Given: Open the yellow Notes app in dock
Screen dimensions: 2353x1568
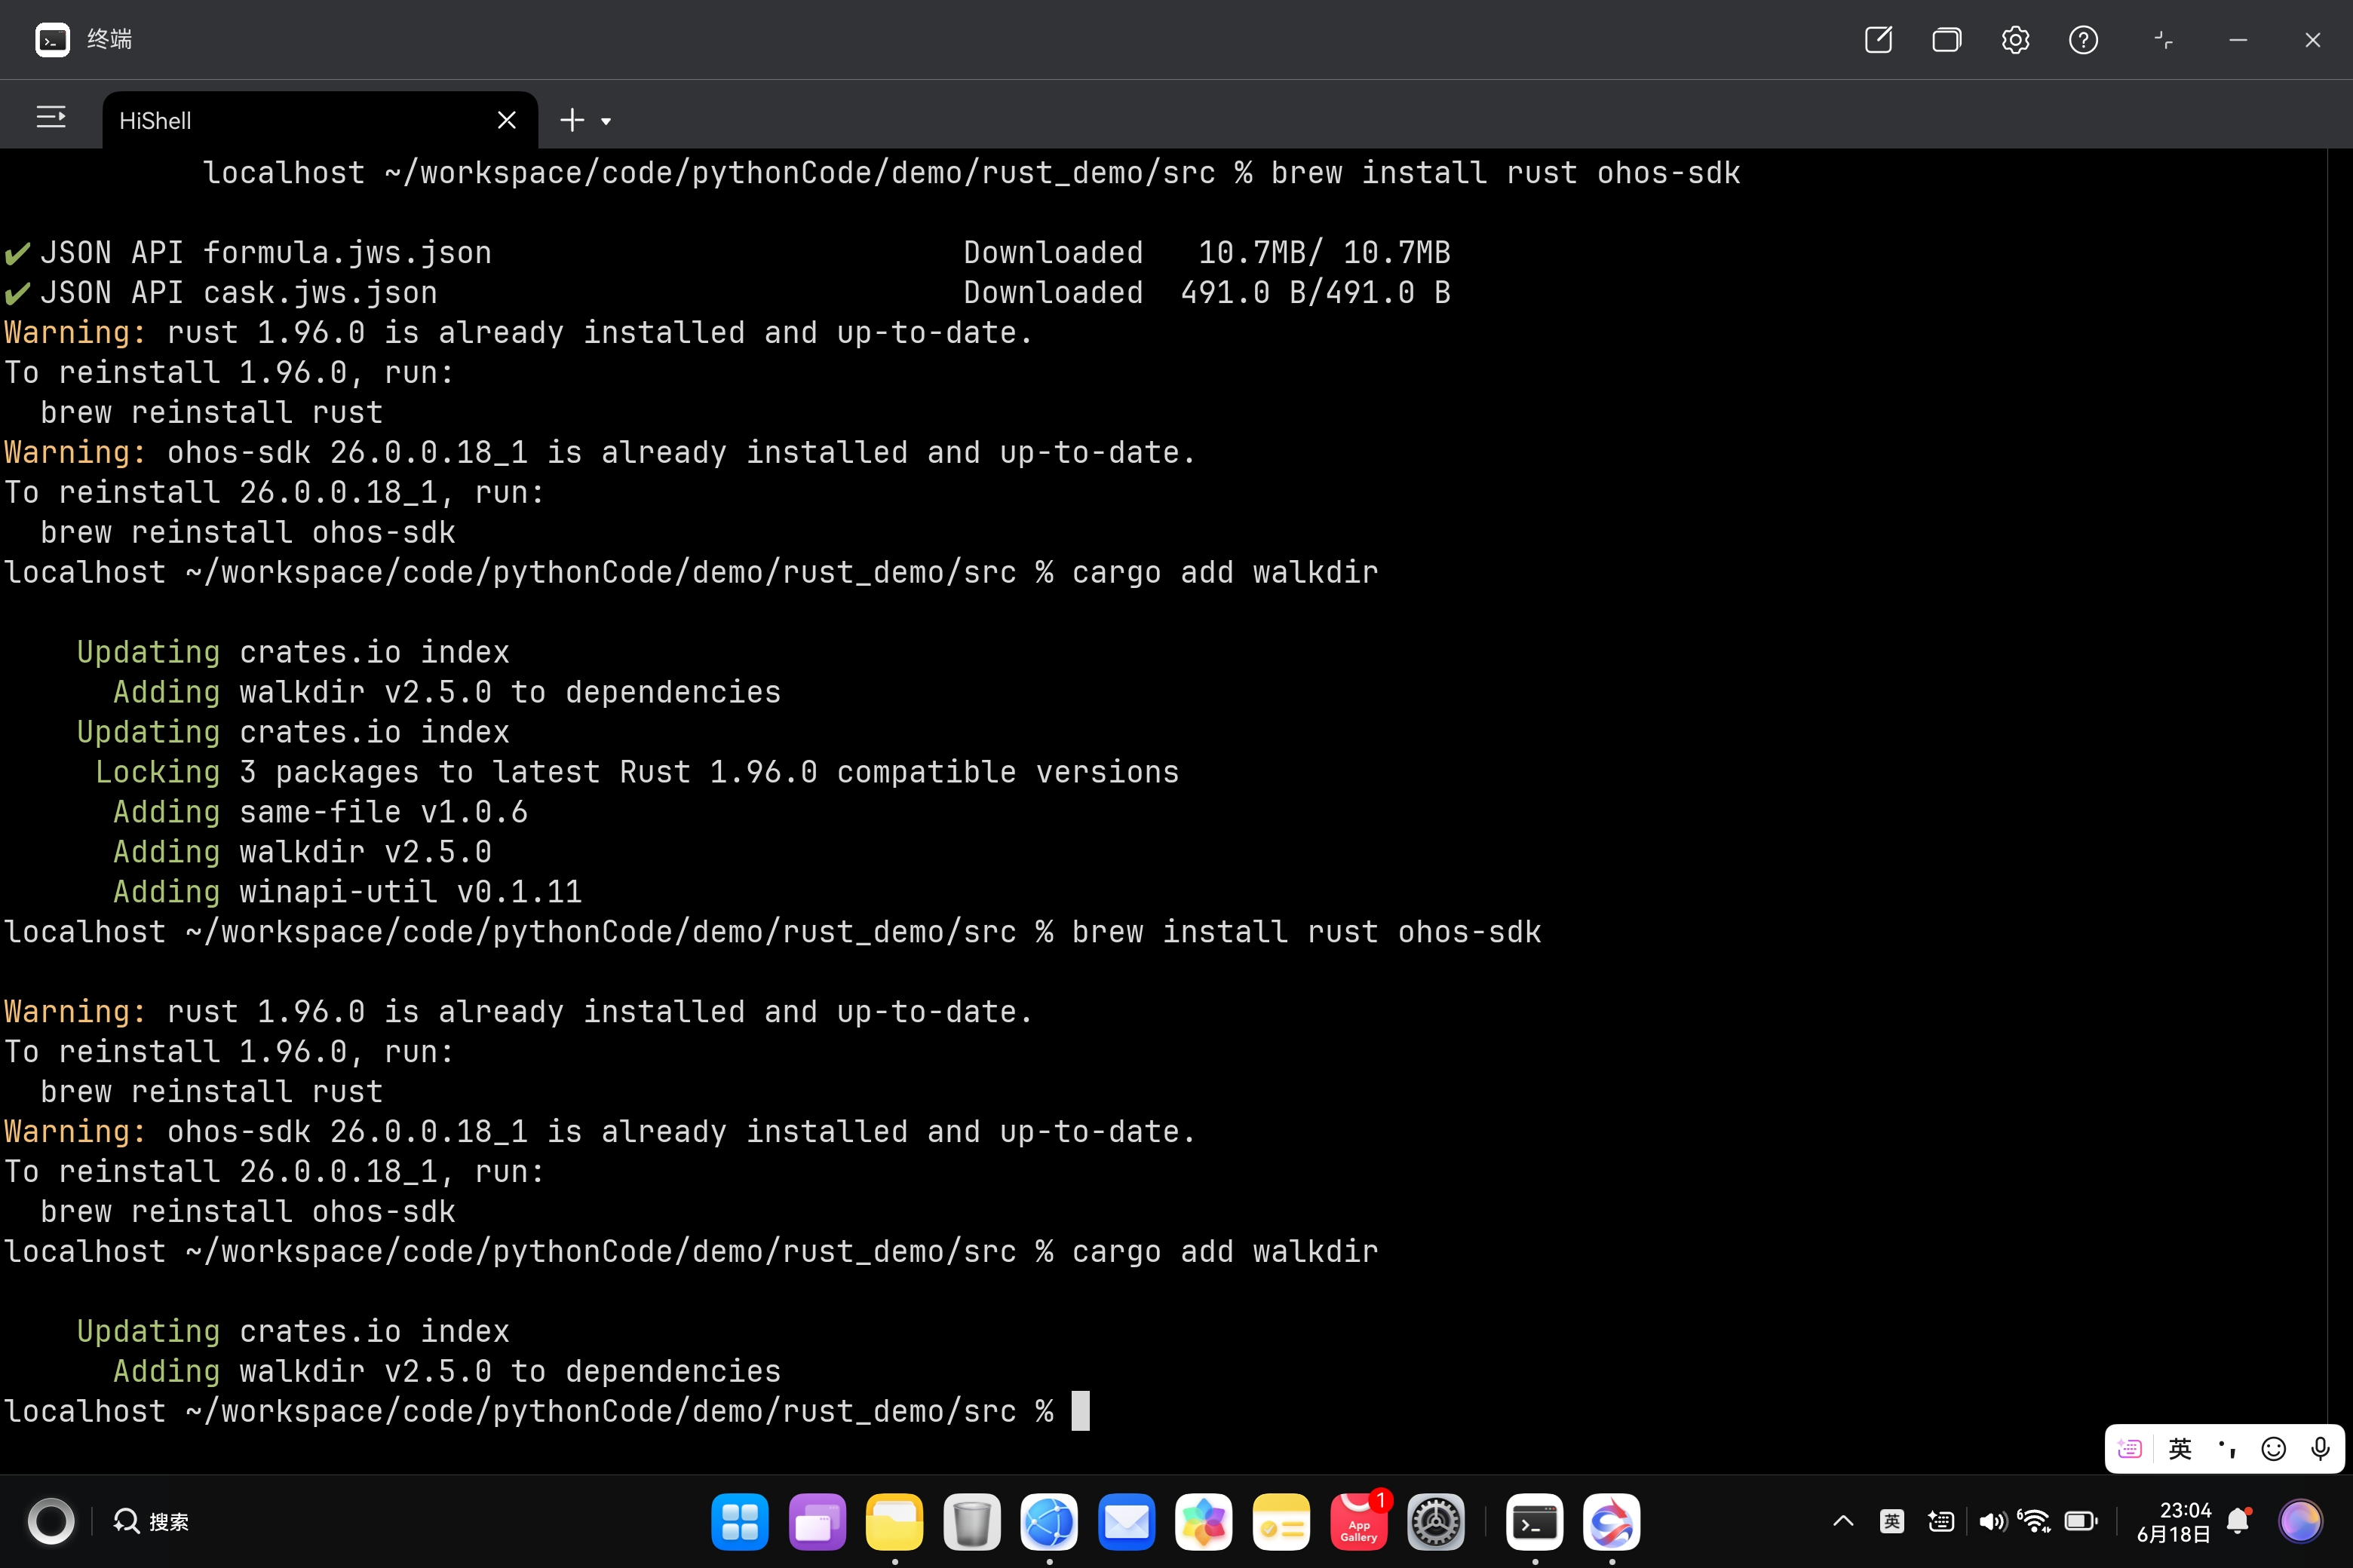Looking at the screenshot, I should click(1281, 1522).
